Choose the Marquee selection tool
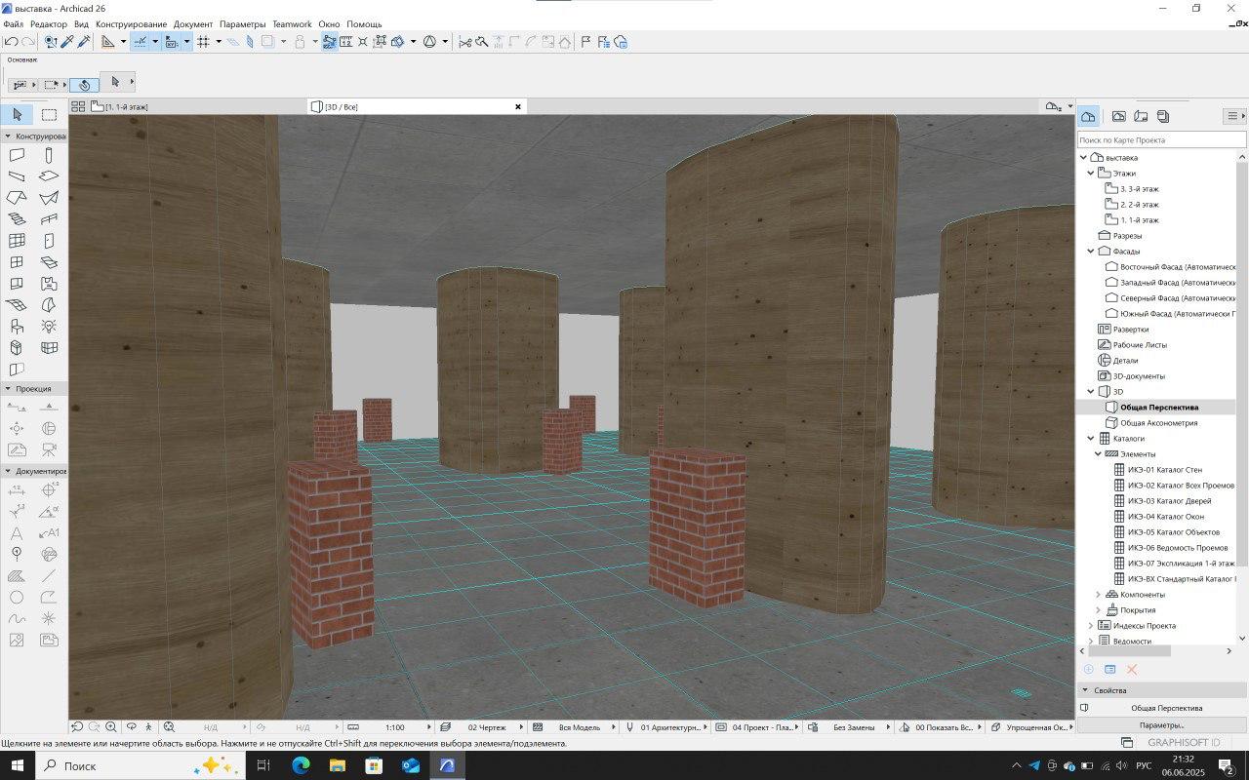Screen dimensions: 1249x780 pyautogui.click(x=49, y=115)
